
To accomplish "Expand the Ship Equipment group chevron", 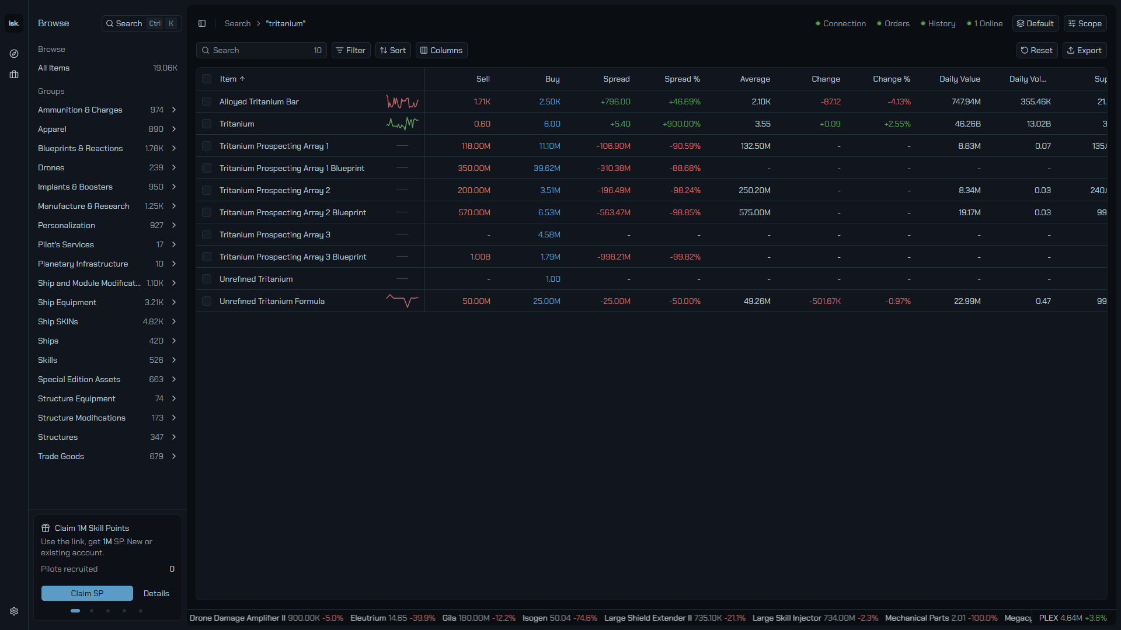I will click(x=174, y=302).
